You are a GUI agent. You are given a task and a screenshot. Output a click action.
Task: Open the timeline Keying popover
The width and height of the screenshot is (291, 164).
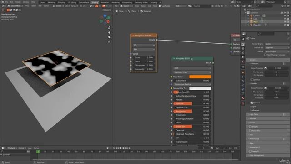21,148
